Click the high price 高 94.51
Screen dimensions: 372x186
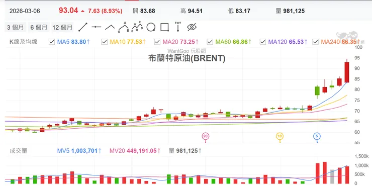(192, 11)
